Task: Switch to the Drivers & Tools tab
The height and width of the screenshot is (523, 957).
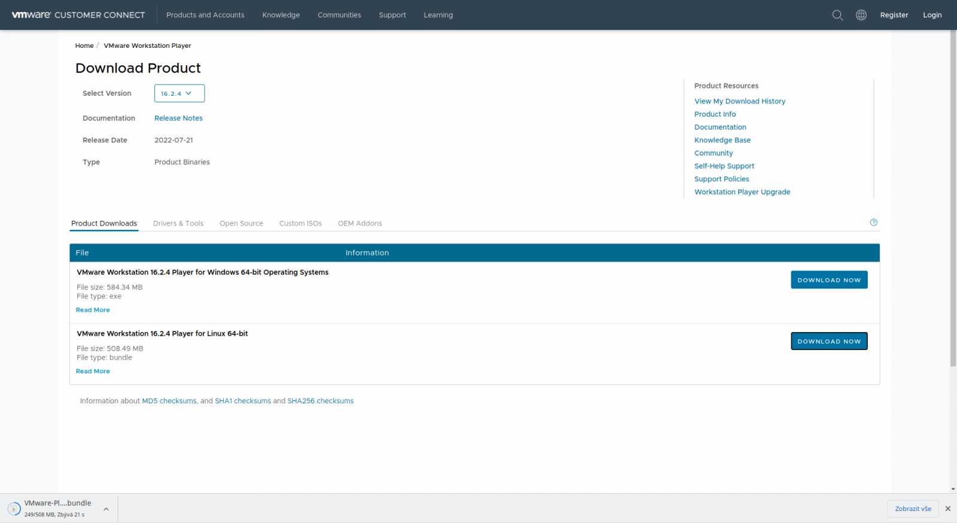Action: coord(178,223)
